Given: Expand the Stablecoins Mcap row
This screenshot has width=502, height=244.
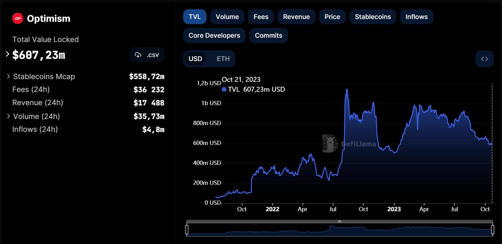Looking at the screenshot, I should tap(9, 76).
